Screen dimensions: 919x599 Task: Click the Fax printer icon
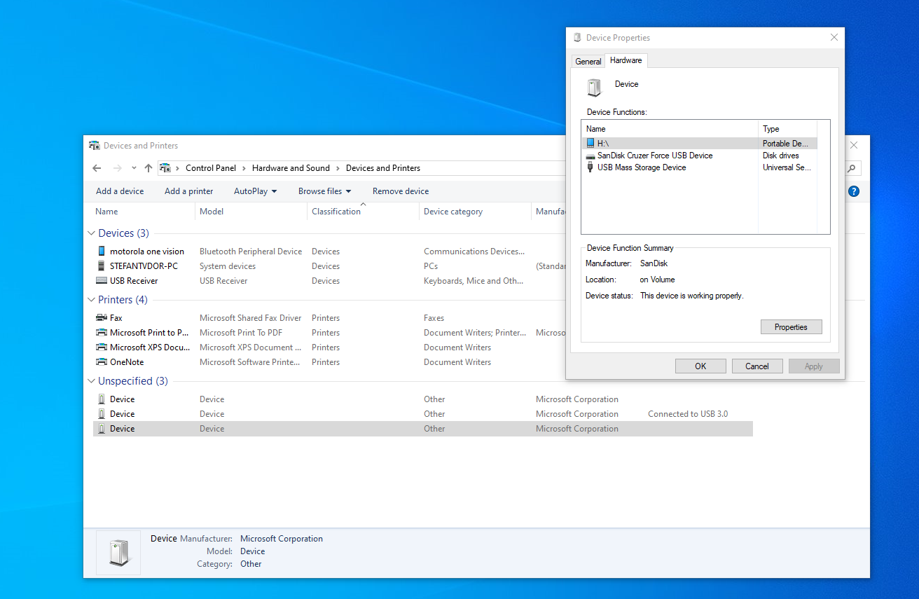(102, 317)
